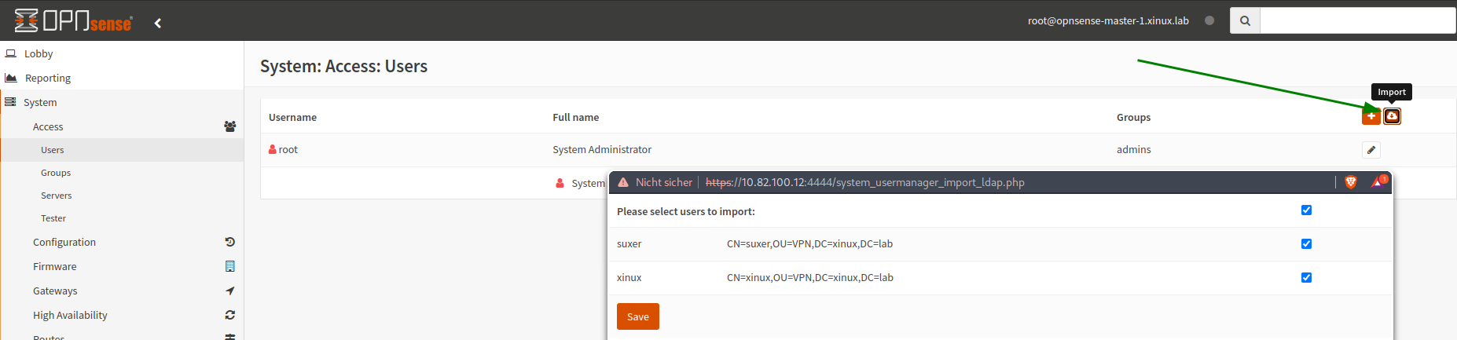Click the Configuration history icon

(229, 243)
